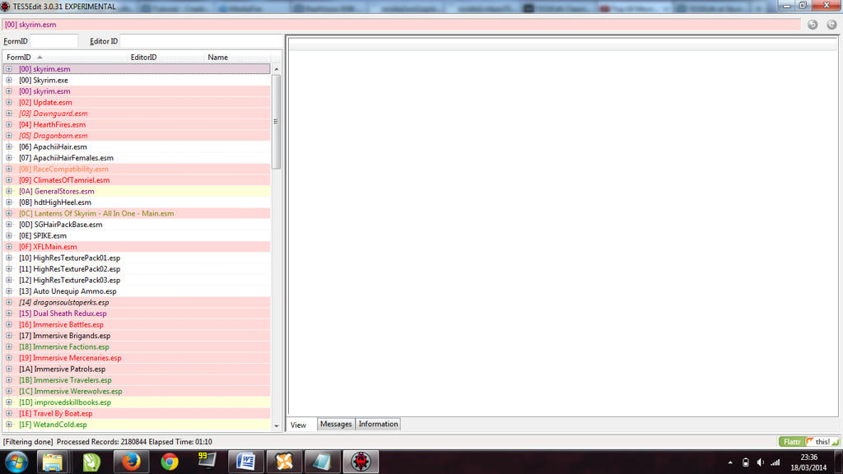This screenshot has width=843, height=474.
Task: Click the forward navigation arrow icon
Action: [x=831, y=25]
